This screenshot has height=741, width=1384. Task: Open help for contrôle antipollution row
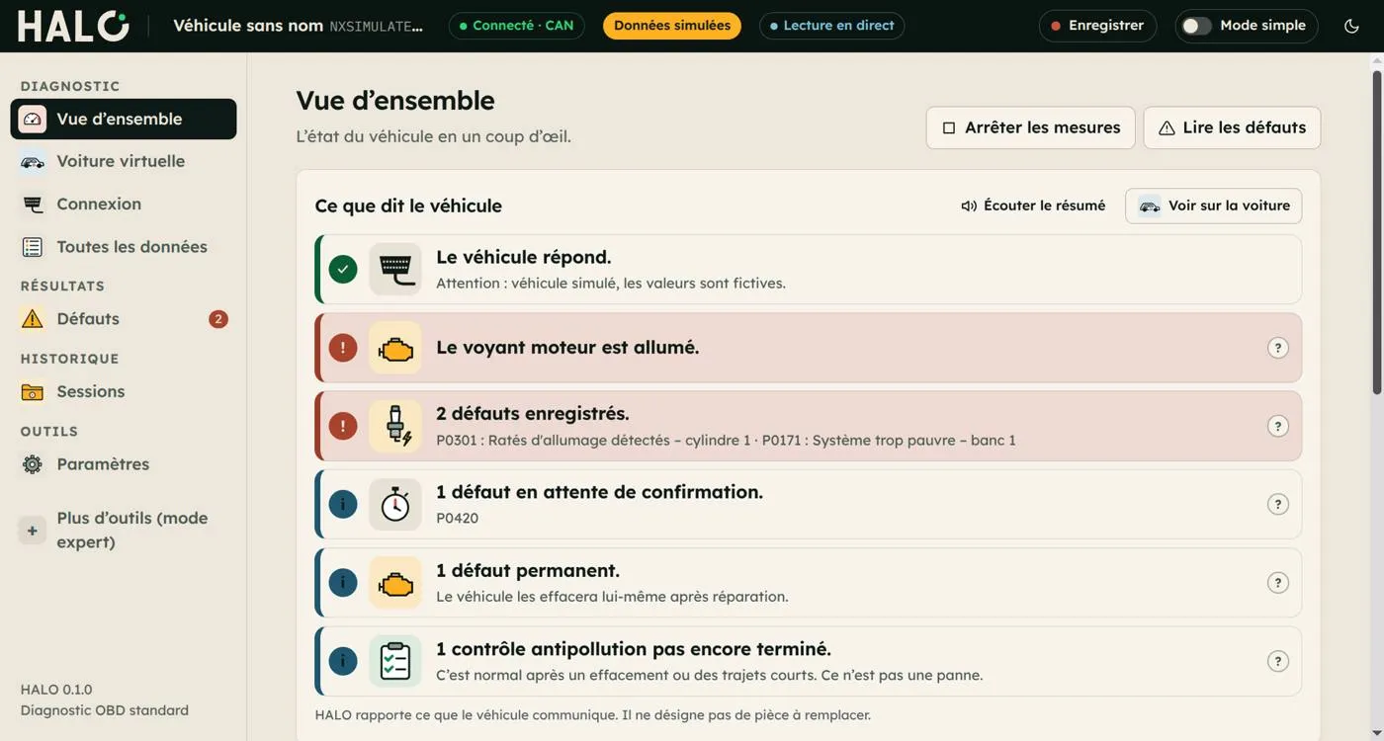pyautogui.click(x=1278, y=661)
